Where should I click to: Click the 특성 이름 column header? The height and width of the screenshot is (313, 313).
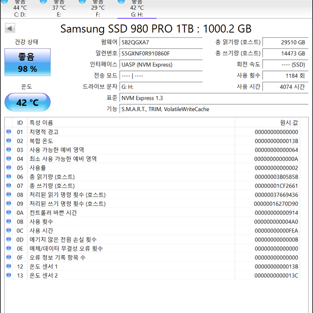tap(131, 123)
